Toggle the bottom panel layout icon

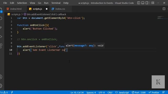point(143,3)
